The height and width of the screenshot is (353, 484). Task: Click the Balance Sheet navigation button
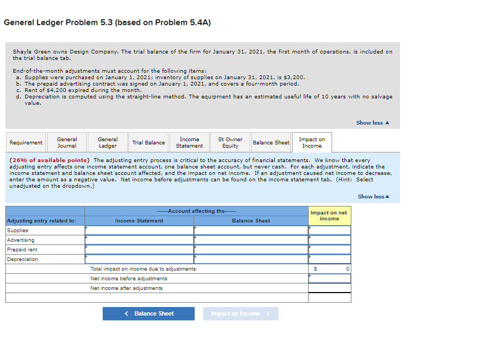click(148, 313)
